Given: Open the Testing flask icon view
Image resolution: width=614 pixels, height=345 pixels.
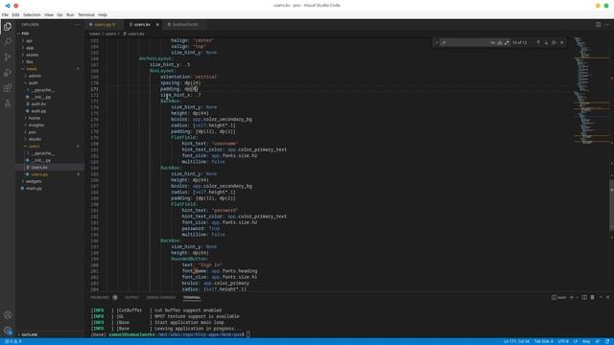Looking at the screenshot, I should [x=8, y=103].
